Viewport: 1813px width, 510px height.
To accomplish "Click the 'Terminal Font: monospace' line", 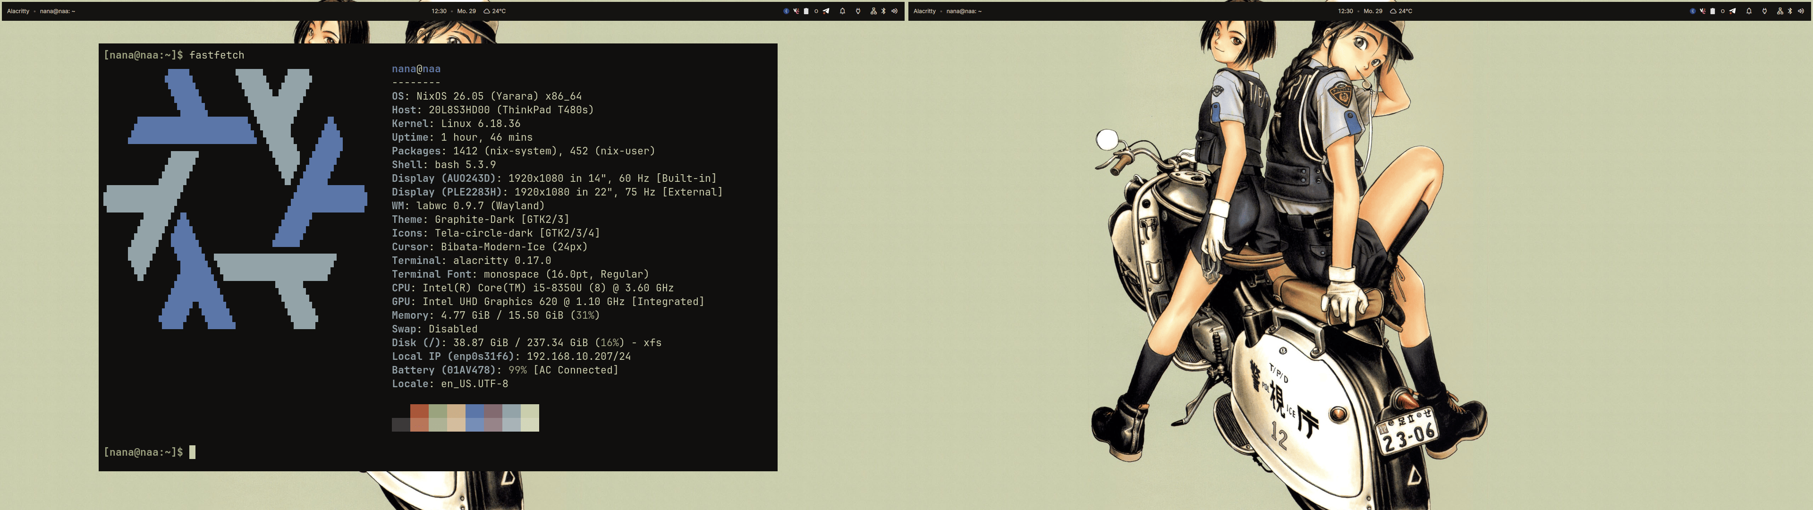I will [520, 274].
